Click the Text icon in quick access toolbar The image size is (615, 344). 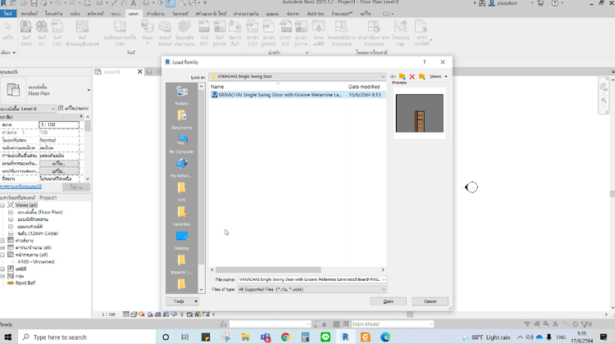134,3
